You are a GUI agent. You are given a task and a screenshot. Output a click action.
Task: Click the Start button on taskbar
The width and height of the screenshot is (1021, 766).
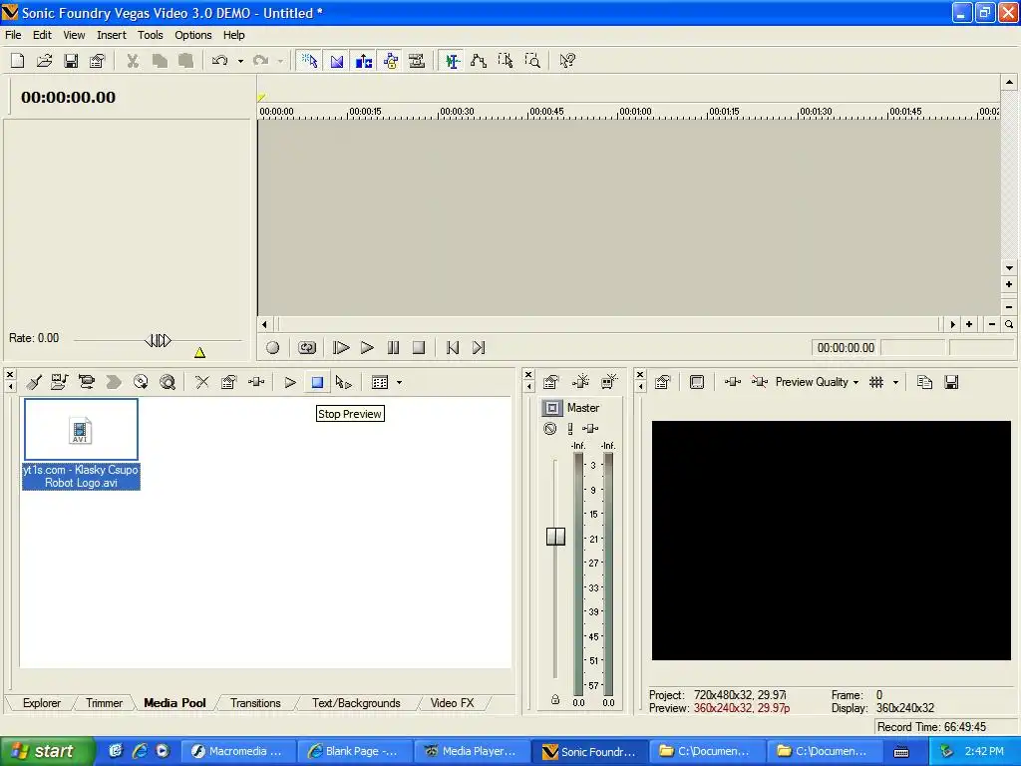pos(47,751)
